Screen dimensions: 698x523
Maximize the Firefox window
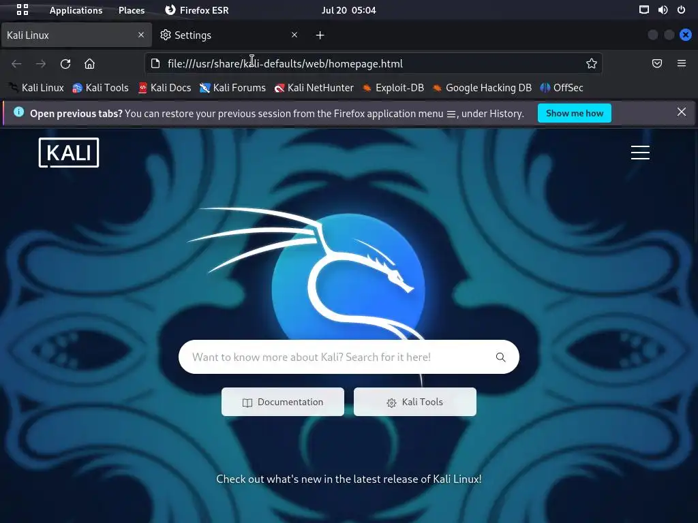(669, 35)
